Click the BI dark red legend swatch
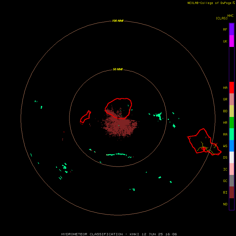This screenshot has width=236, height=236. click(x=232, y=192)
